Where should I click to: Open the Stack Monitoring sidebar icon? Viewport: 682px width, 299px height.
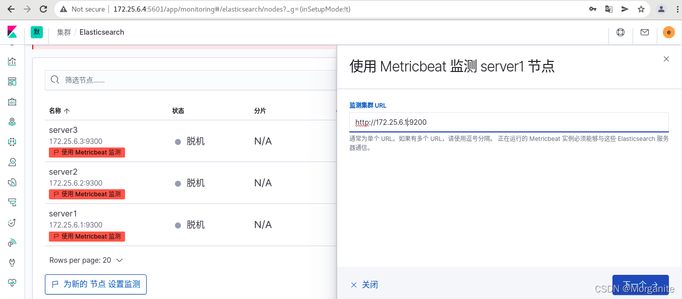(12, 282)
